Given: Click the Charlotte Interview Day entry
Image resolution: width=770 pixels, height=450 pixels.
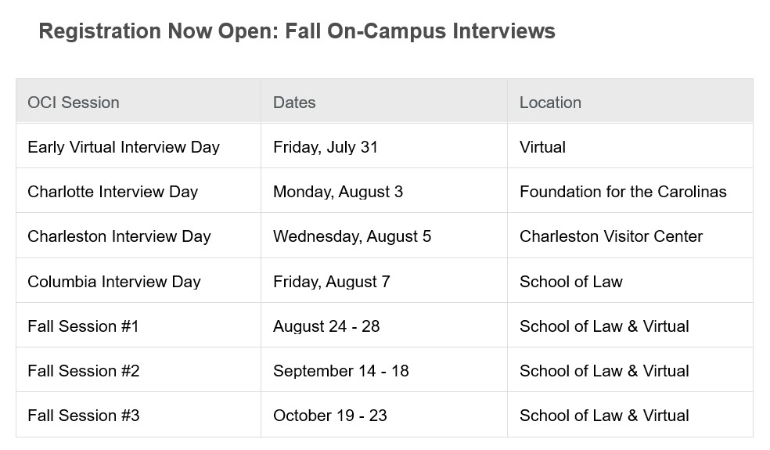Looking at the screenshot, I should pyautogui.click(x=113, y=192).
